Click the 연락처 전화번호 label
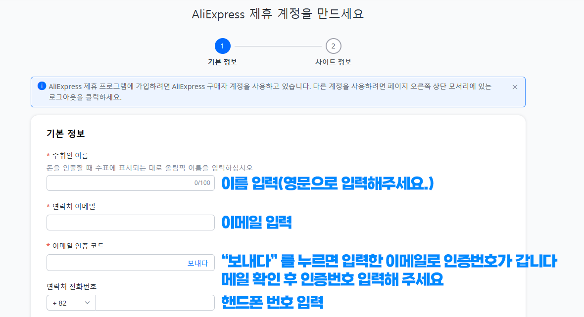The image size is (584, 317). tap(71, 286)
